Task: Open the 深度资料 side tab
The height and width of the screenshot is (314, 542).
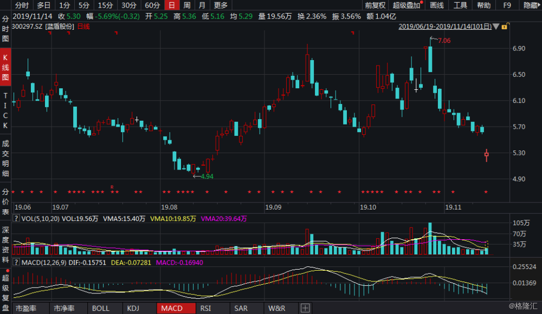Action: (5, 245)
